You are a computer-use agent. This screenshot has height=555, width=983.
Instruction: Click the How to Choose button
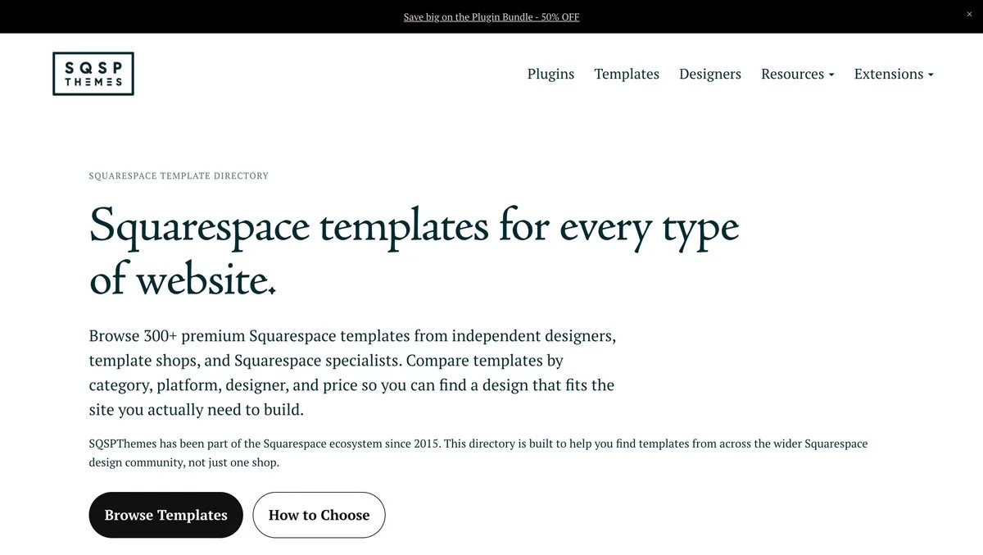(319, 515)
